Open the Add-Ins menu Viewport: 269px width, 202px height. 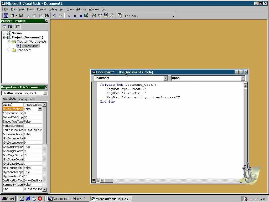pos(81,9)
